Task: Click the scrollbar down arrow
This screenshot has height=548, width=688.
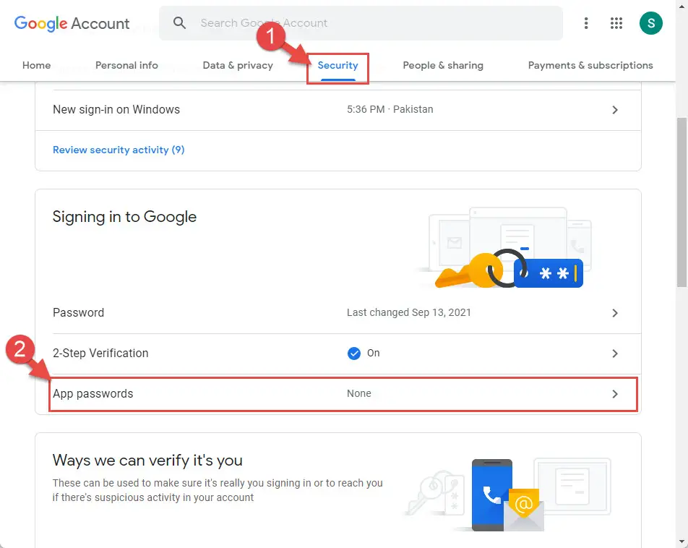Action: 682,542
